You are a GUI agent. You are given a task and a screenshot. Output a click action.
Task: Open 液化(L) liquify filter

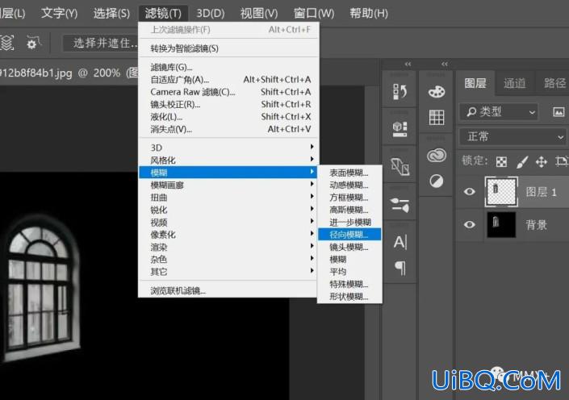(228, 116)
